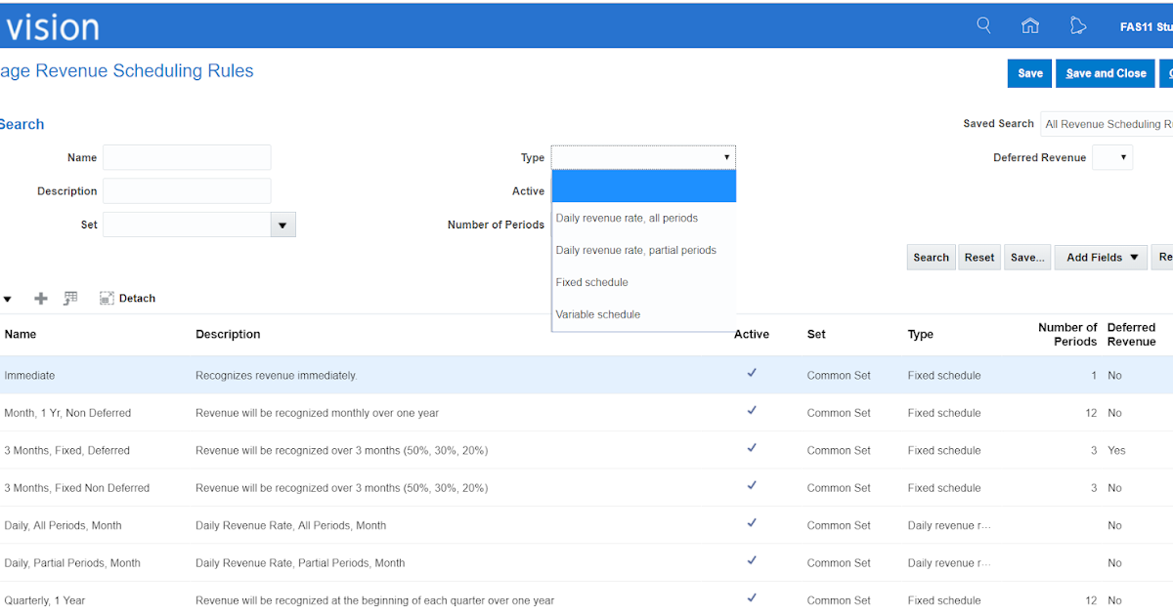Open the global Search icon
This screenshot has width=1173, height=615.
[983, 25]
